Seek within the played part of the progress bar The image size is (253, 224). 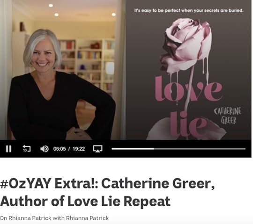pos(133,149)
